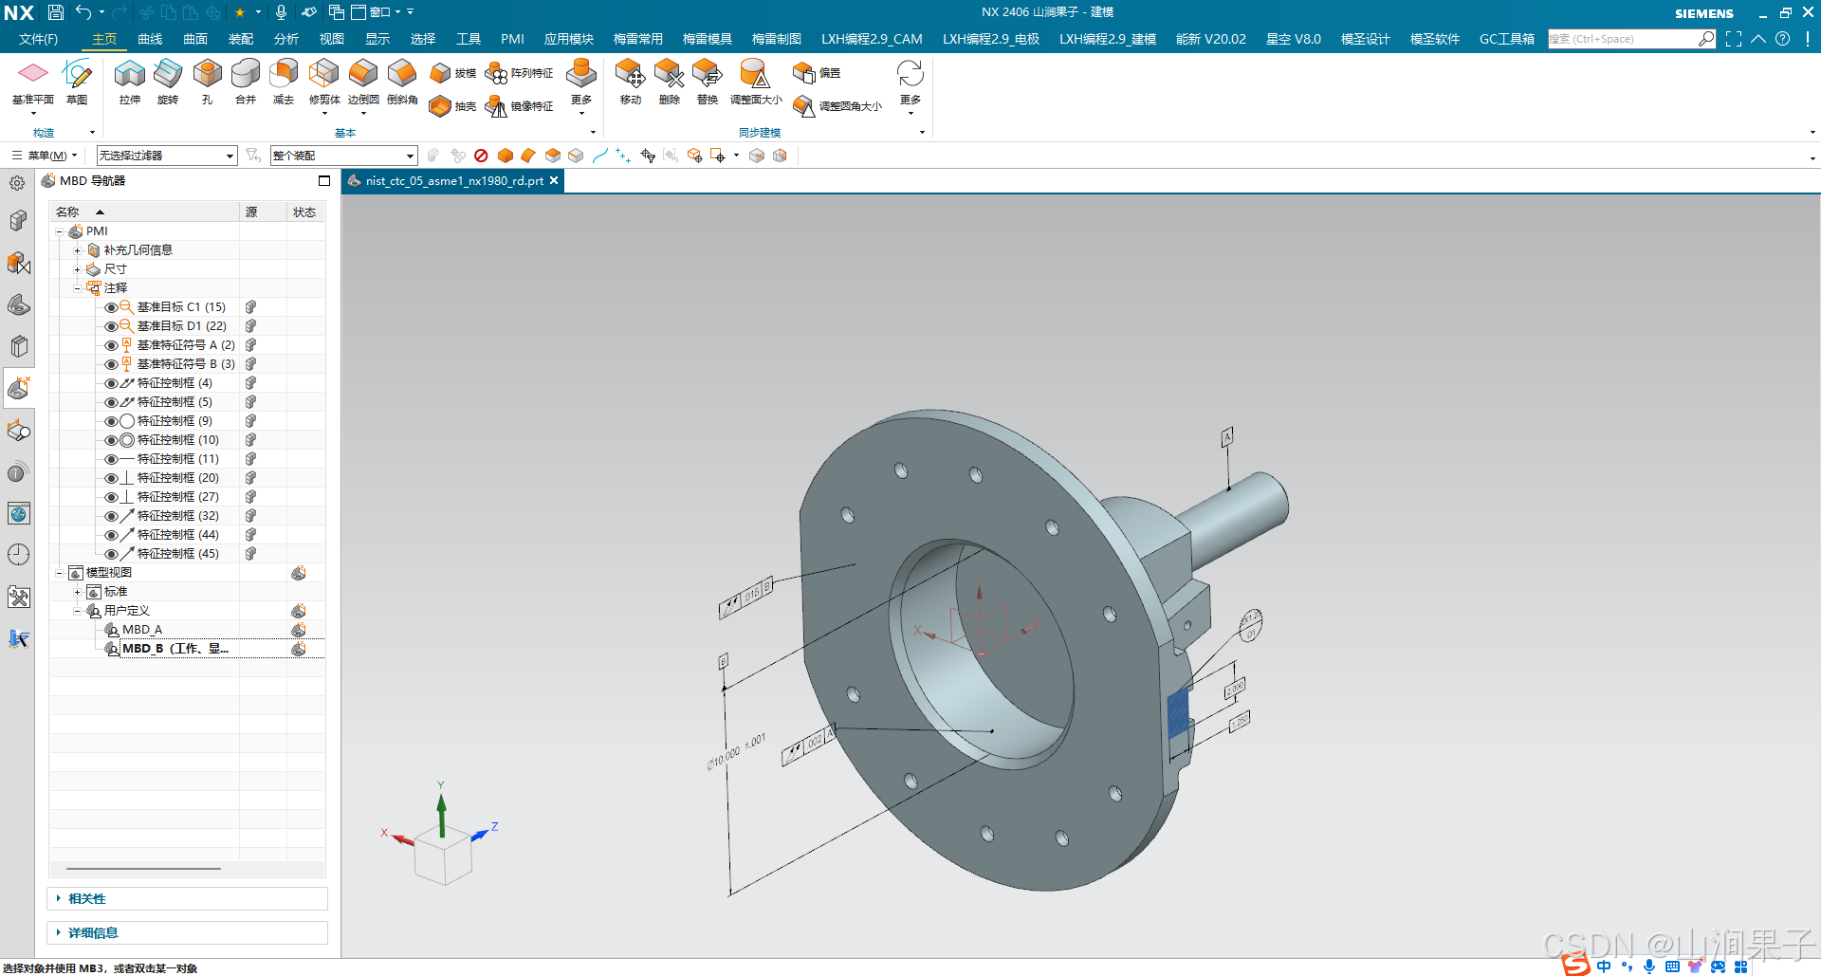1821x976 pixels.
Task: Hide 基准特征符号 B (3) annotation
Action: pos(111,364)
